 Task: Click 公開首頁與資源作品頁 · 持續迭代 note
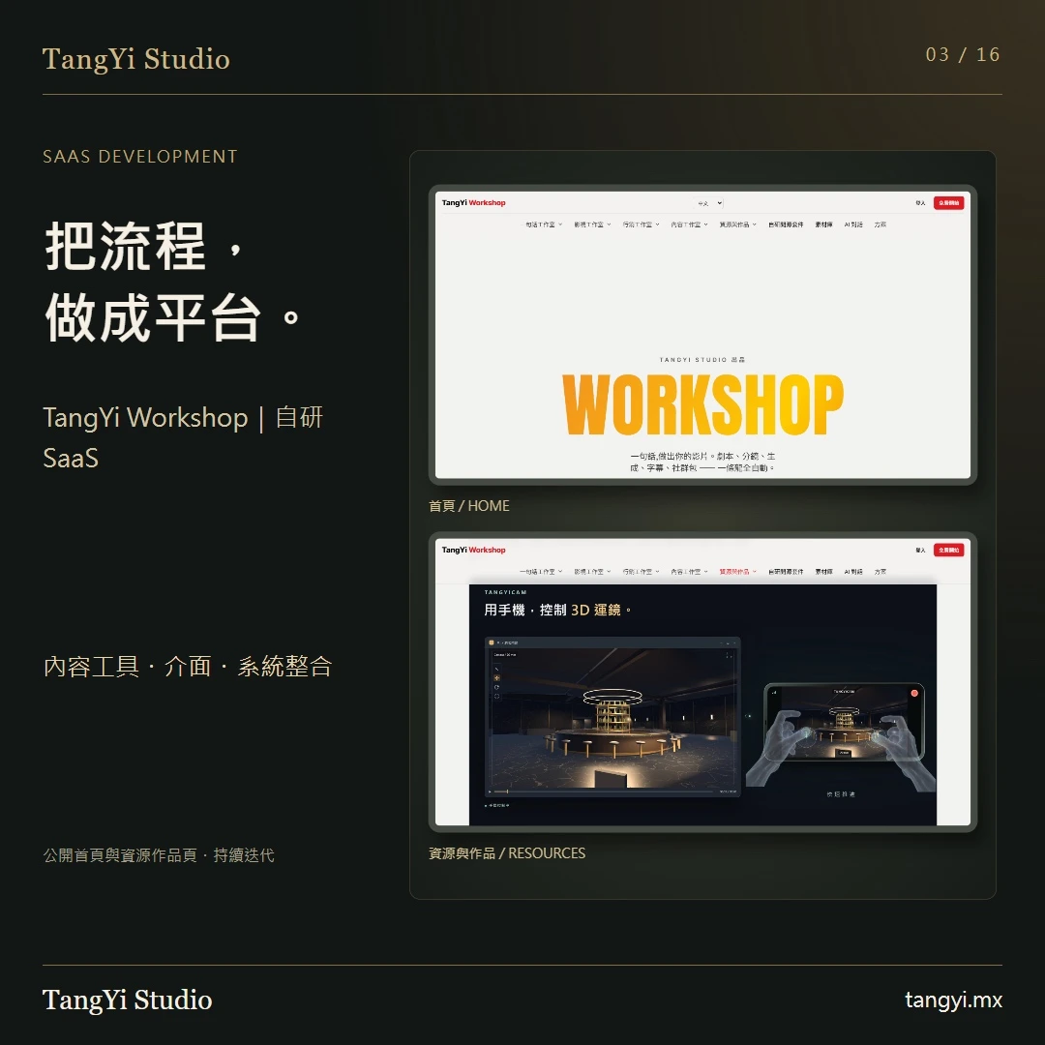159,855
